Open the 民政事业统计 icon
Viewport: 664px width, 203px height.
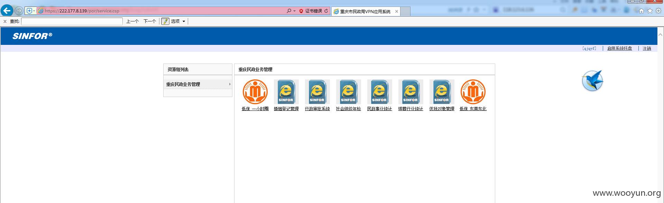pyautogui.click(x=379, y=92)
